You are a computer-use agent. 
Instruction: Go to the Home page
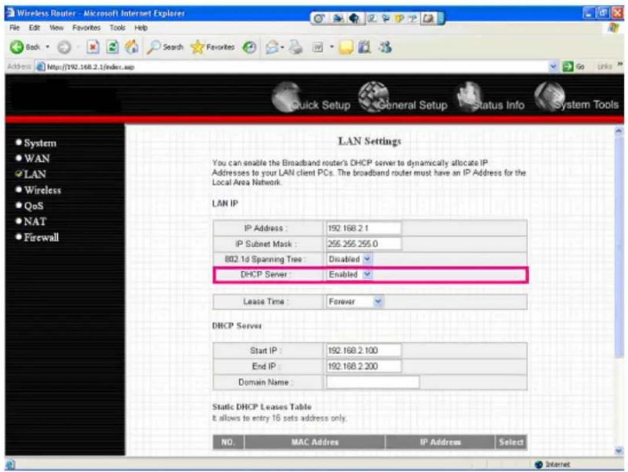pyautogui.click(x=132, y=47)
